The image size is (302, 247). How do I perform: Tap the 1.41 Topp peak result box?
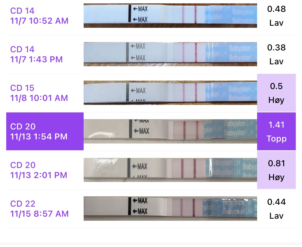276,131
